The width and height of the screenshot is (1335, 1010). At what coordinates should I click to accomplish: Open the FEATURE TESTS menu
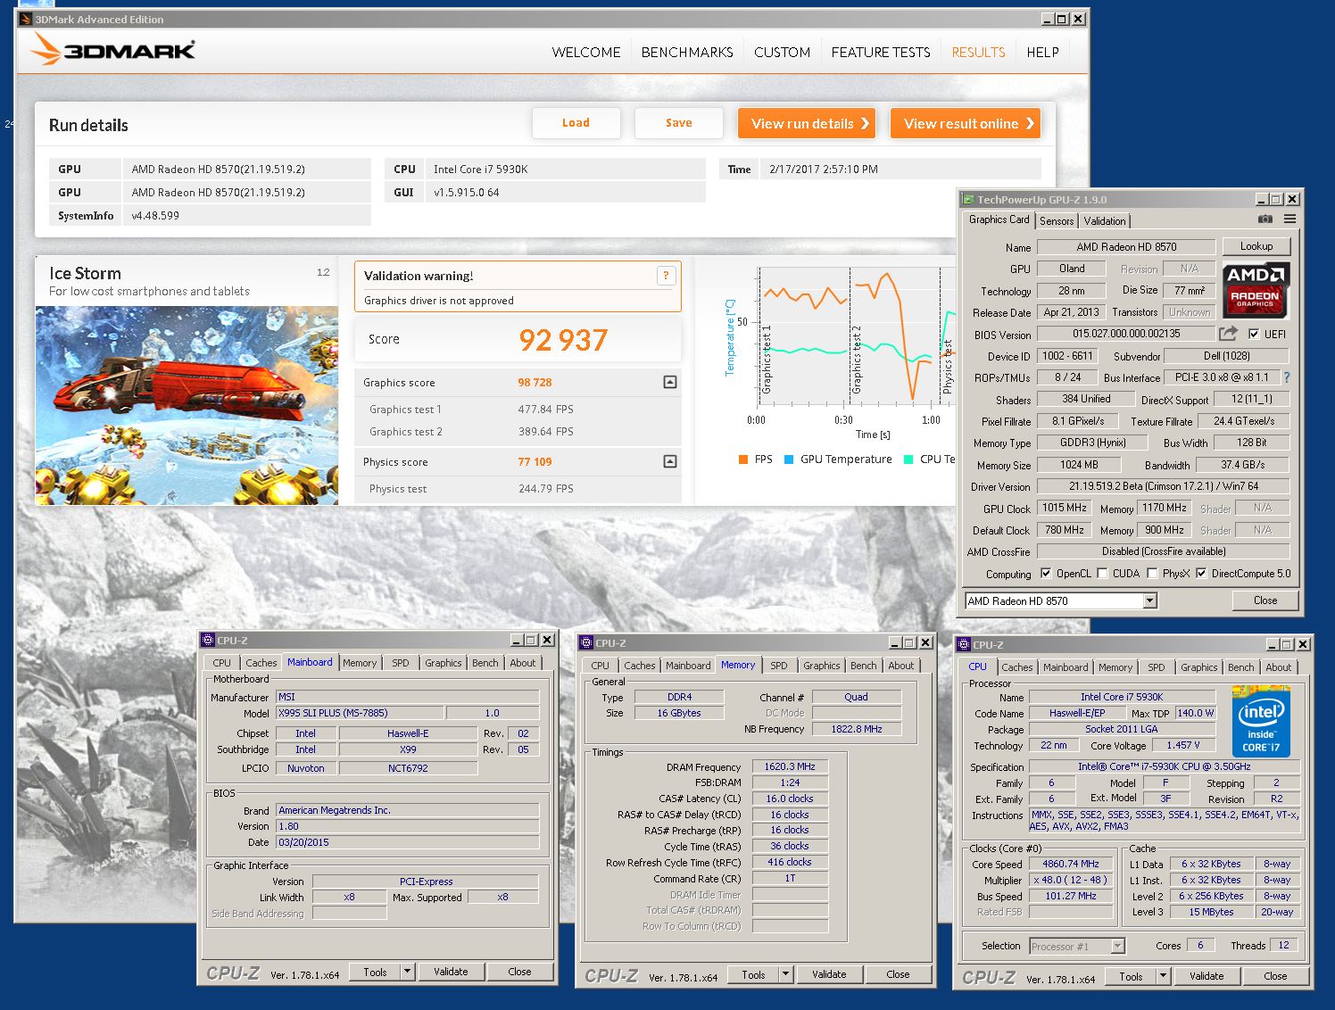(881, 53)
